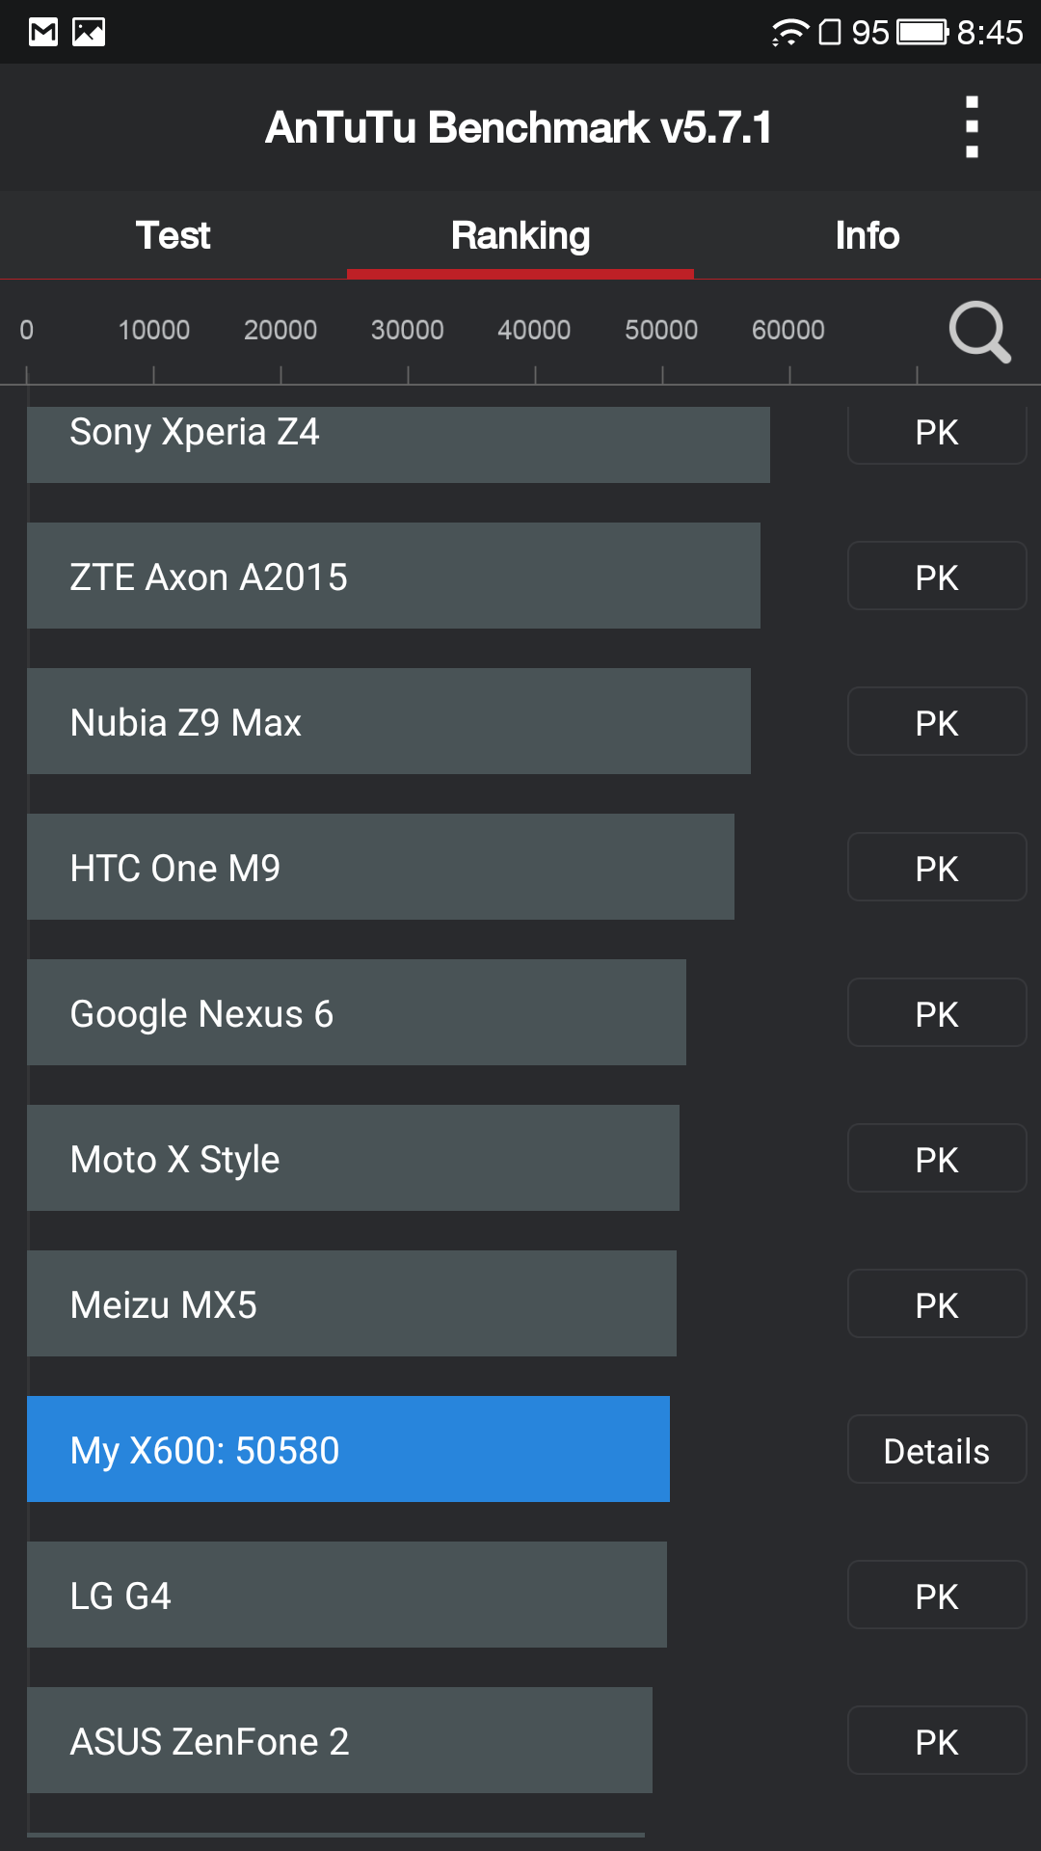
Task: Switch to the Test tab
Action: (x=173, y=235)
